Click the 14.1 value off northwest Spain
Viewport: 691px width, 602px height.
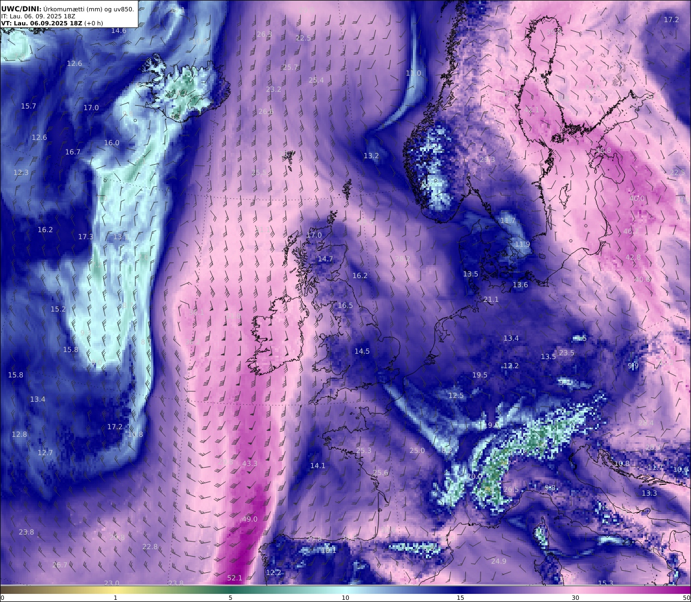point(318,465)
